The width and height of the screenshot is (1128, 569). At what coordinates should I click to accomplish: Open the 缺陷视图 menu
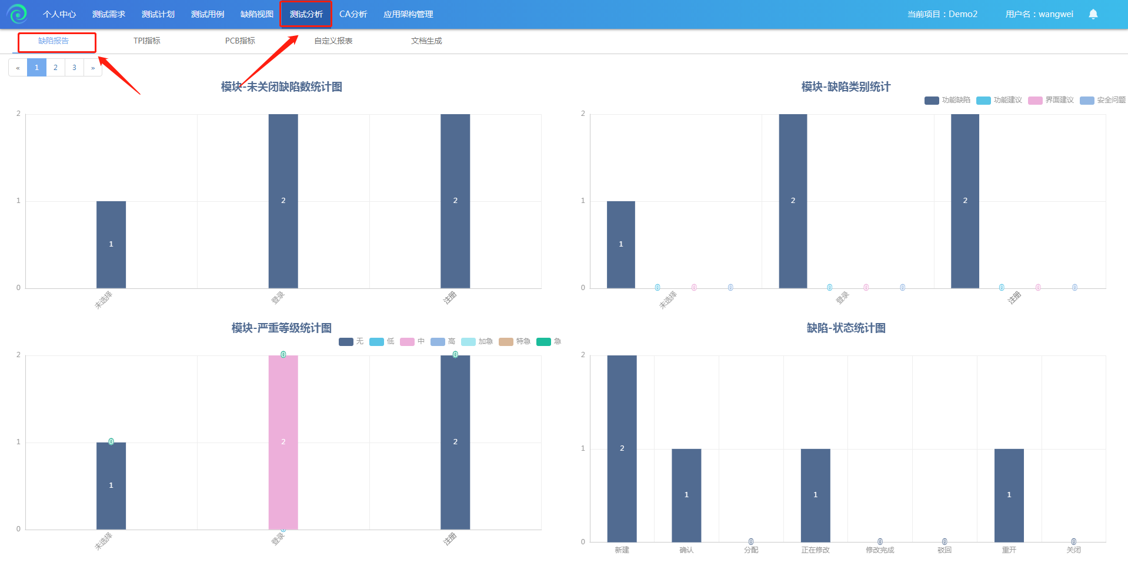pyautogui.click(x=257, y=14)
